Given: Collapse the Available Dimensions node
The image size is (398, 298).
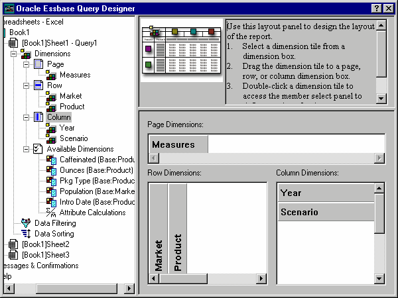Looking at the screenshot, I should tap(26, 149).
